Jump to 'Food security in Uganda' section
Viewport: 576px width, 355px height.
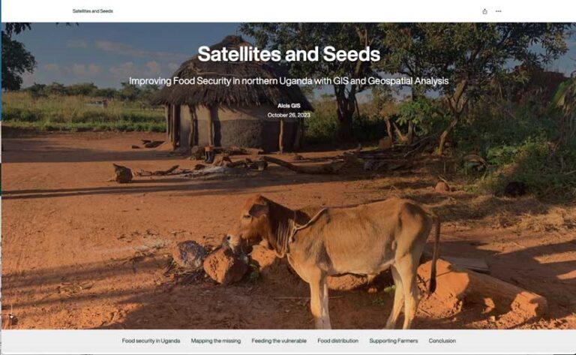point(151,341)
